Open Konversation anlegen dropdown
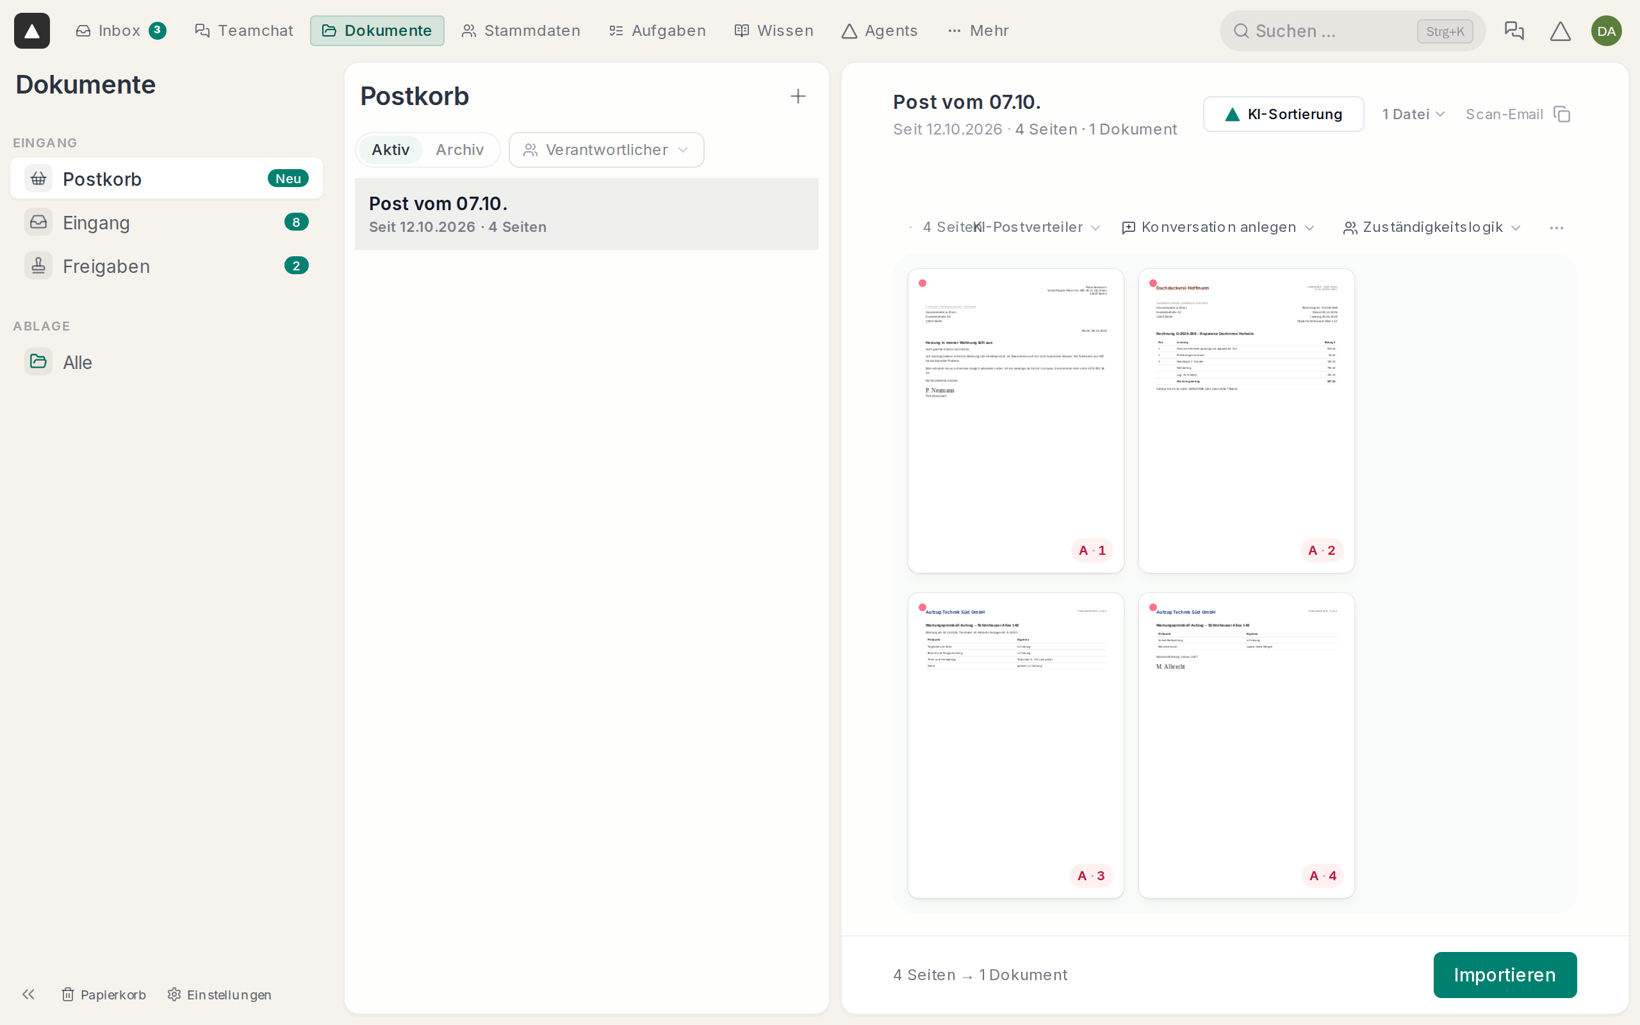This screenshot has height=1025, width=1640. pyautogui.click(x=1218, y=227)
